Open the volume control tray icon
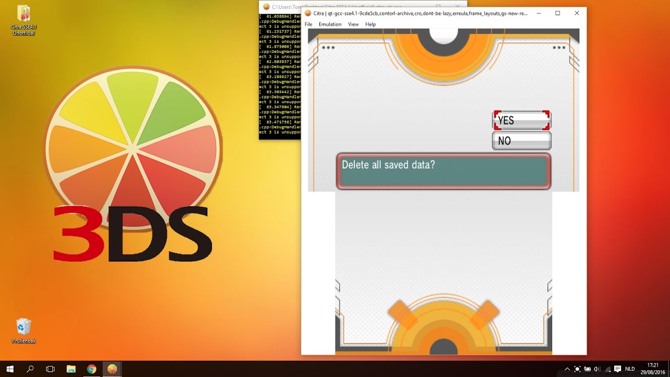670x377 pixels. (597, 369)
